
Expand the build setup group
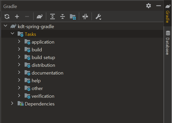(19, 57)
